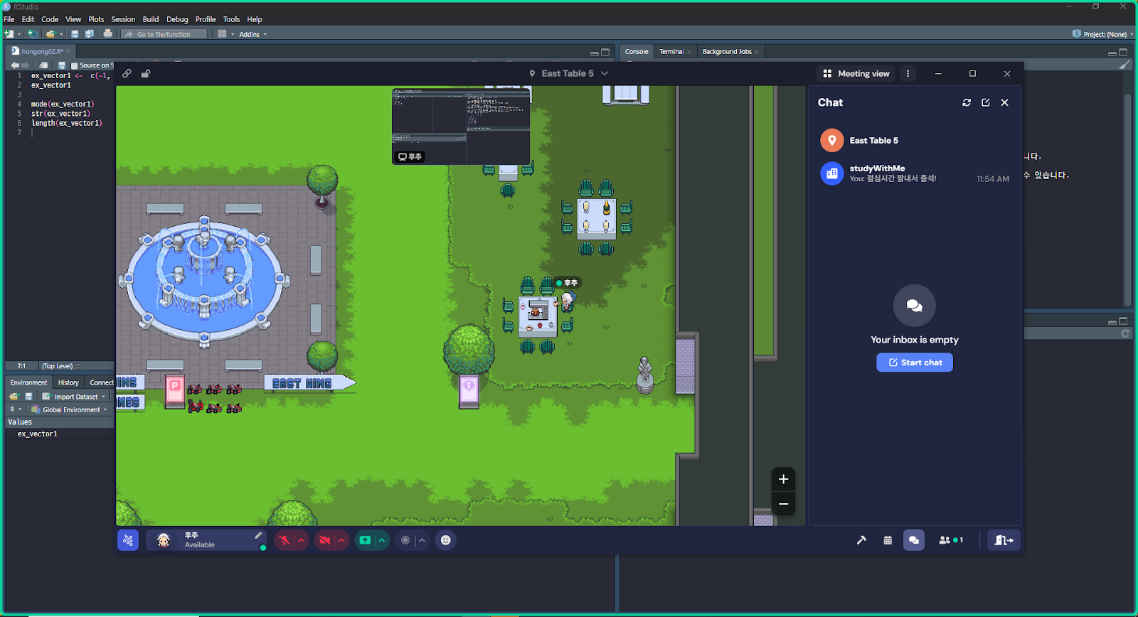Refresh the Chat panel
Image resolution: width=1138 pixels, height=617 pixels.
967,102
